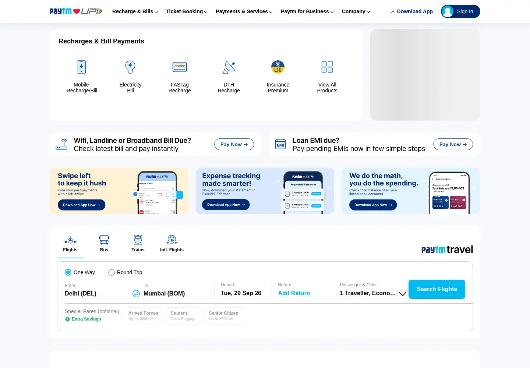Screen dimensions: 530x368
Task: Open the Depart date picker
Action: tap(241, 290)
